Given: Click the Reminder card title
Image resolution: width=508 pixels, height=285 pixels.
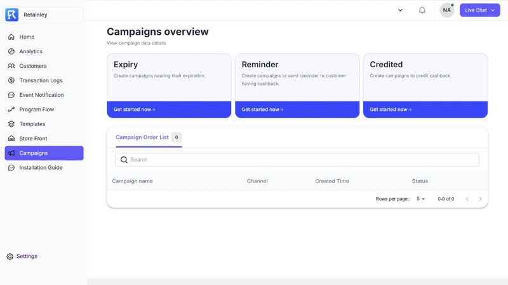Looking at the screenshot, I should [260, 65].
